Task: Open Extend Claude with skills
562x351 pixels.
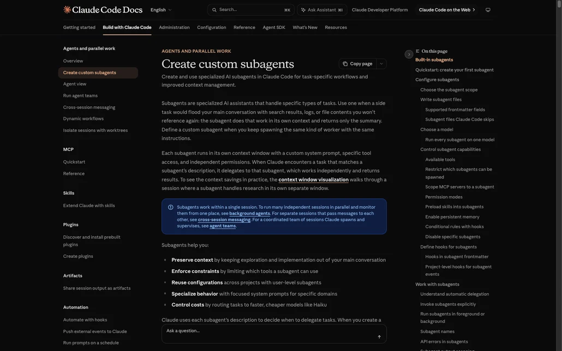Action: tap(89, 205)
